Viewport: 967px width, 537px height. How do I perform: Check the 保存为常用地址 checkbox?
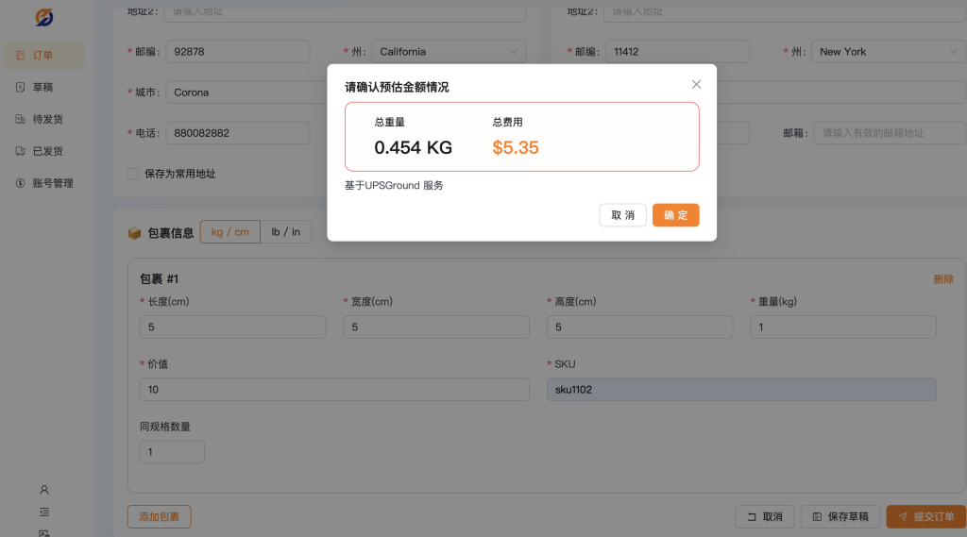133,174
